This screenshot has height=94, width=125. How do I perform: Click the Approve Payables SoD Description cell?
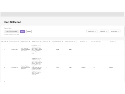coord(25,67)
